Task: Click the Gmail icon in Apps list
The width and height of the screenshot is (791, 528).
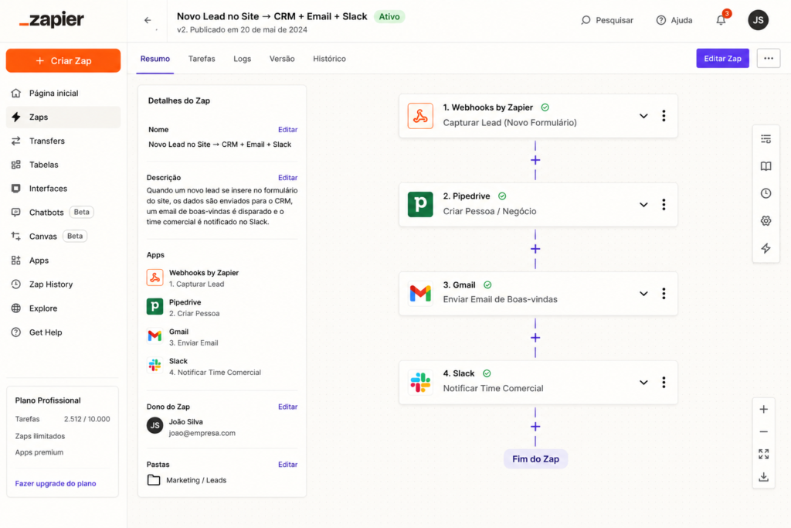Action: pyautogui.click(x=154, y=336)
